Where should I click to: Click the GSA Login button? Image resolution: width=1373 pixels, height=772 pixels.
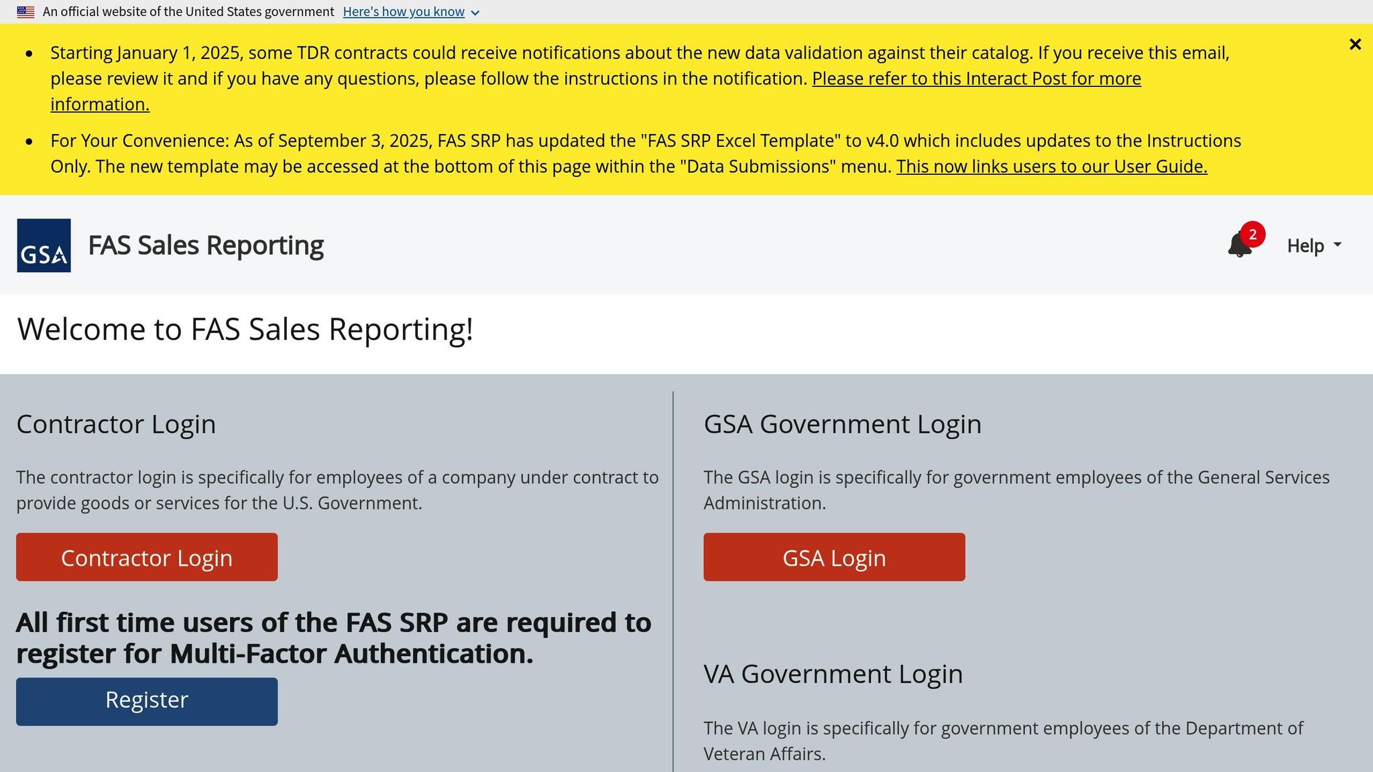(834, 557)
